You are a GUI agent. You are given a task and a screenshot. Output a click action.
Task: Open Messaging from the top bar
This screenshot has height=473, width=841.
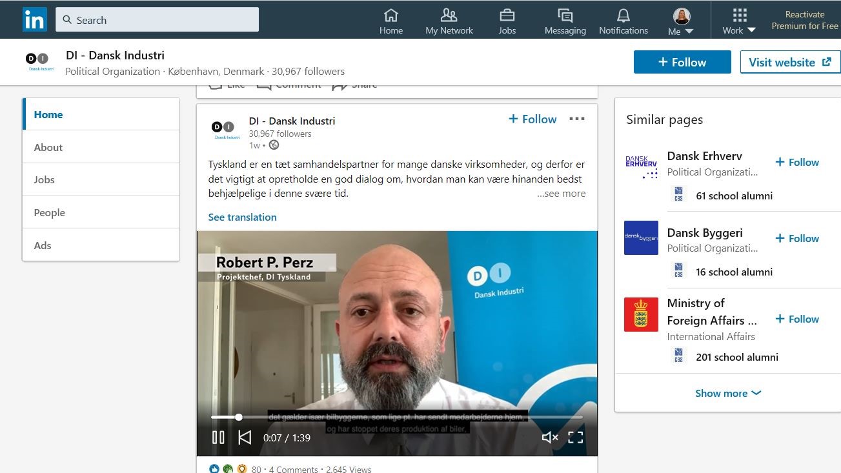(565, 21)
